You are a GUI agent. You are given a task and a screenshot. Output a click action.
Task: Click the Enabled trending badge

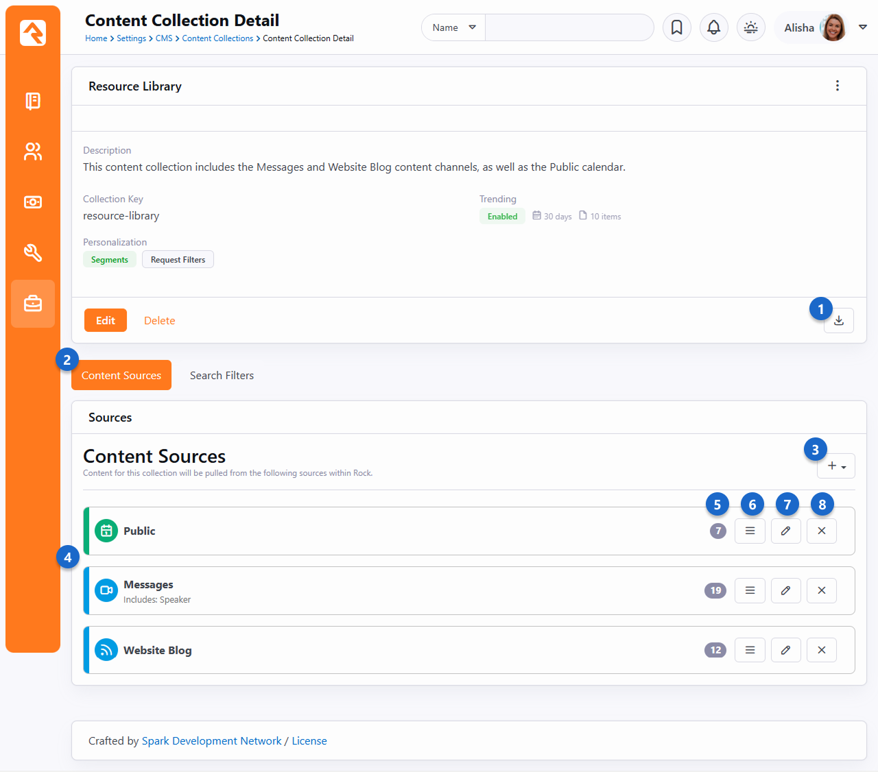[503, 216]
